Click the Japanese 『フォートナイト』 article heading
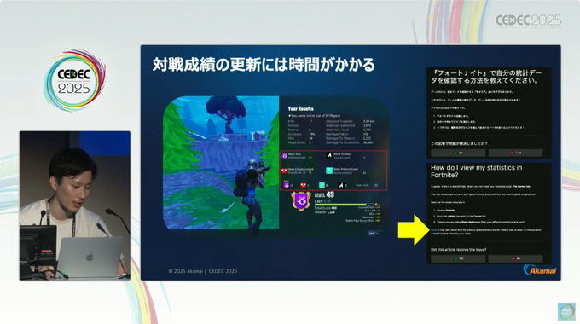580x324 pixels. [486, 77]
